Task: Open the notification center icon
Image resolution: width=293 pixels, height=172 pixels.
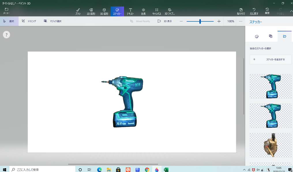Action: pyautogui.click(x=290, y=170)
